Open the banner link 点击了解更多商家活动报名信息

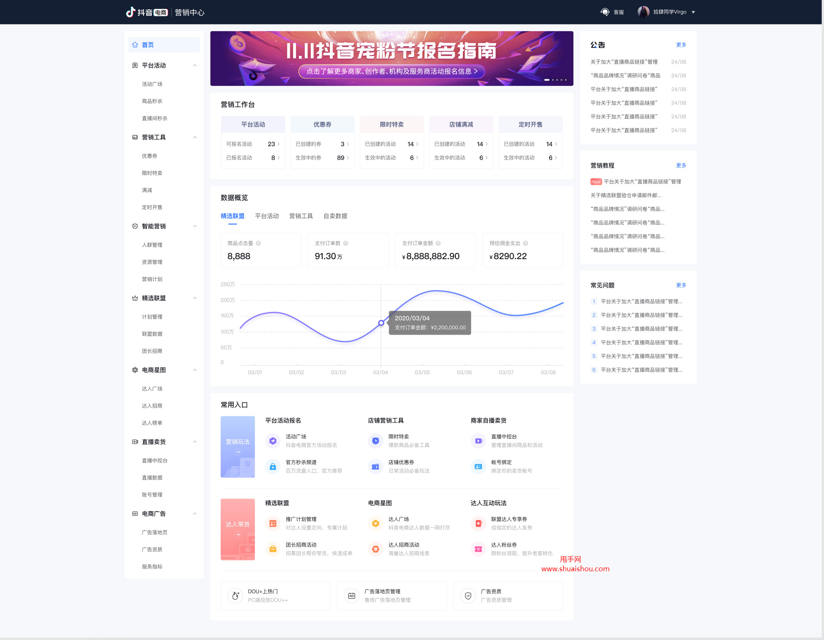[391, 72]
